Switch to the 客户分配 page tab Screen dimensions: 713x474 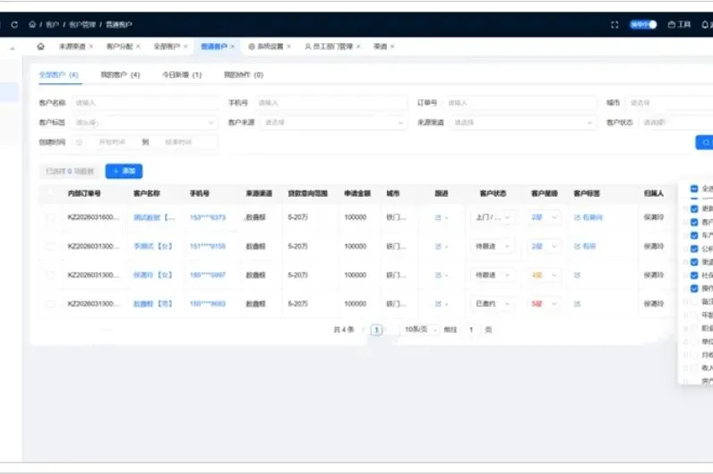(x=120, y=47)
